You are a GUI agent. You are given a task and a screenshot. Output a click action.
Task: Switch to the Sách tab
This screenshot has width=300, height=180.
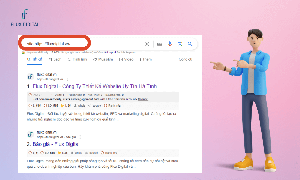point(55,59)
